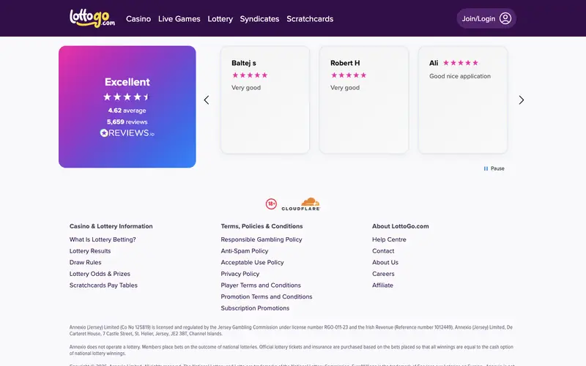Image resolution: width=586 pixels, height=366 pixels.
Task: Open the Help Centre link
Action: [389, 239]
